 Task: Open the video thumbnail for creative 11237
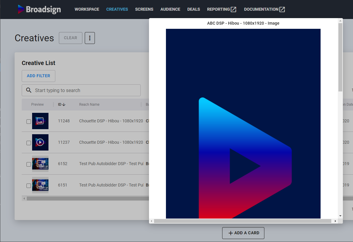point(40,142)
